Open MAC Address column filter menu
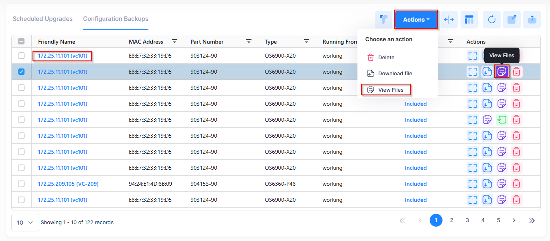Viewport: 550px width, 241px height. [175, 41]
